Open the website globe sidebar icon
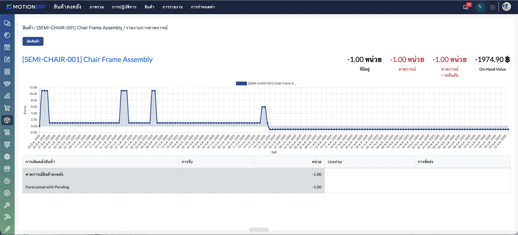The image size is (518, 235). (x=7, y=157)
